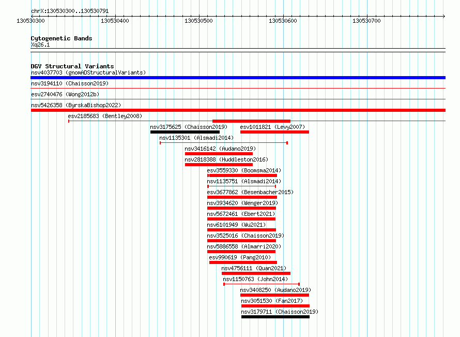
Task: Open nsv1135301 (Alsmadi2014) label
Action: (x=196, y=138)
